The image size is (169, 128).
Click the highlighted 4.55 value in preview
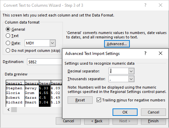coord(44,93)
